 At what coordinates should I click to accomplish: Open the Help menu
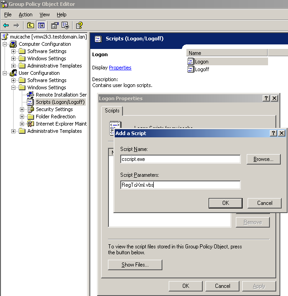point(62,15)
